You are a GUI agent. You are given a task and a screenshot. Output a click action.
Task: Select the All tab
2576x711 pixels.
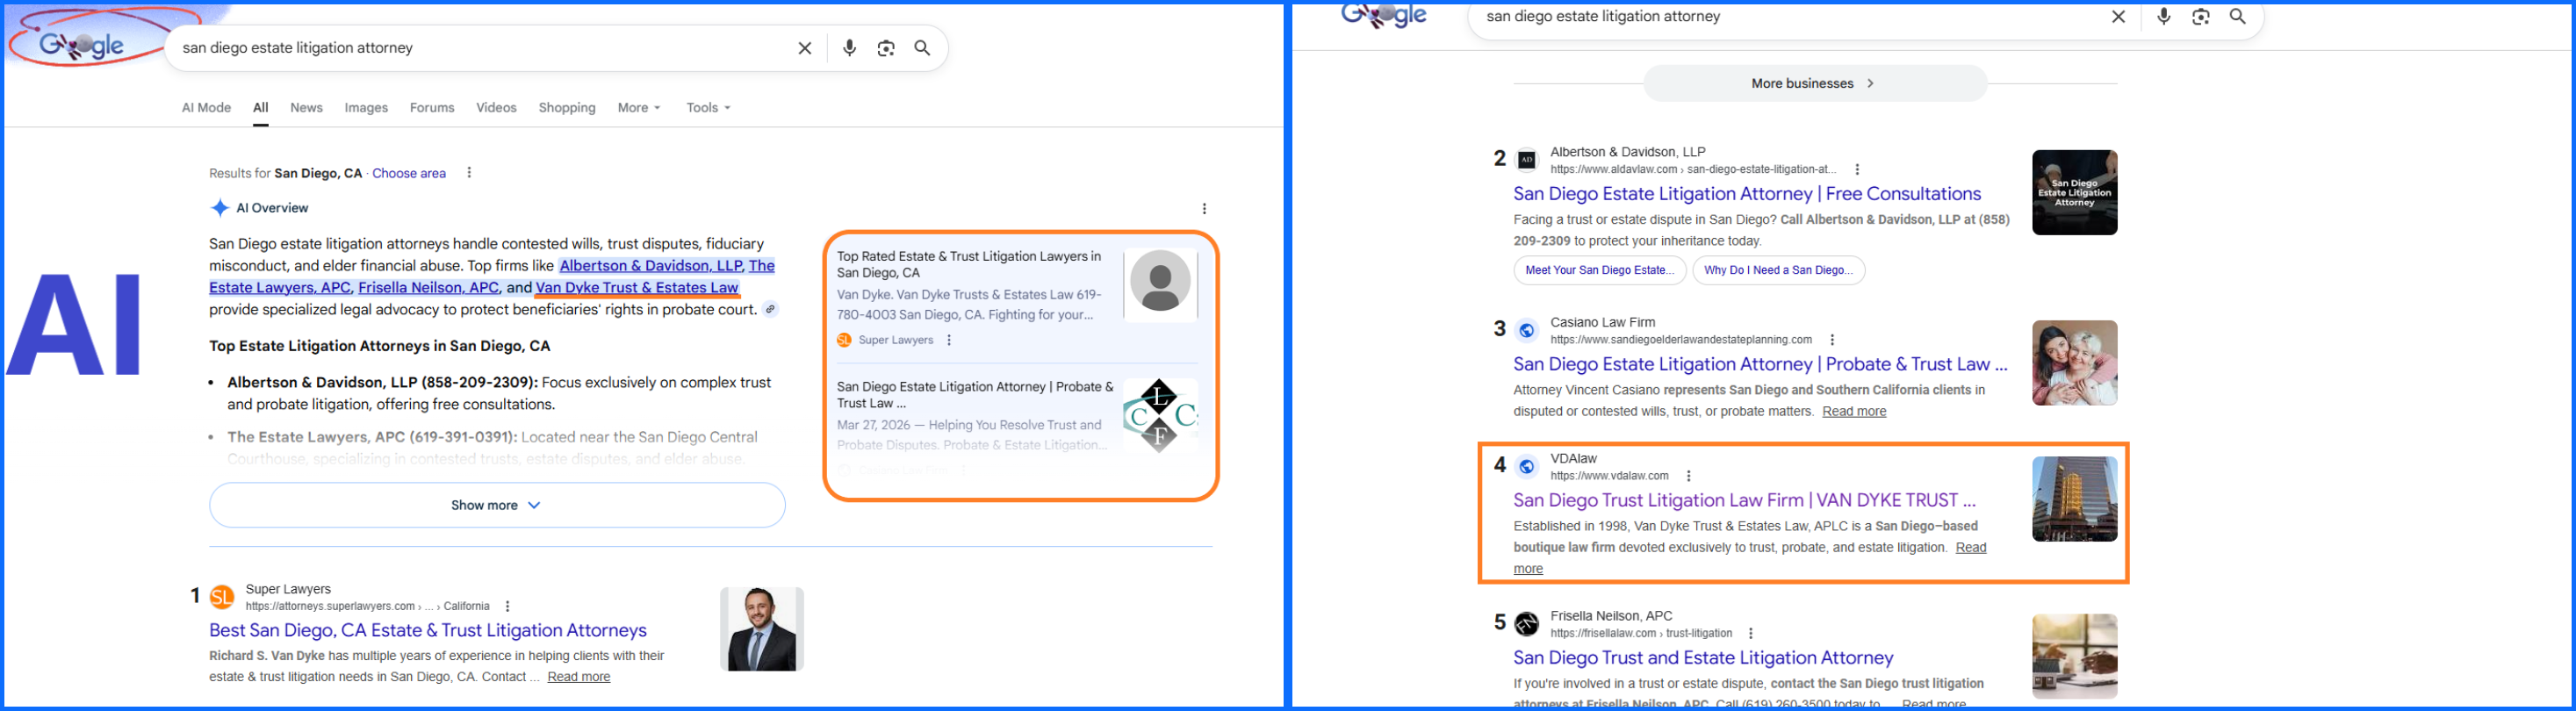pos(261,108)
